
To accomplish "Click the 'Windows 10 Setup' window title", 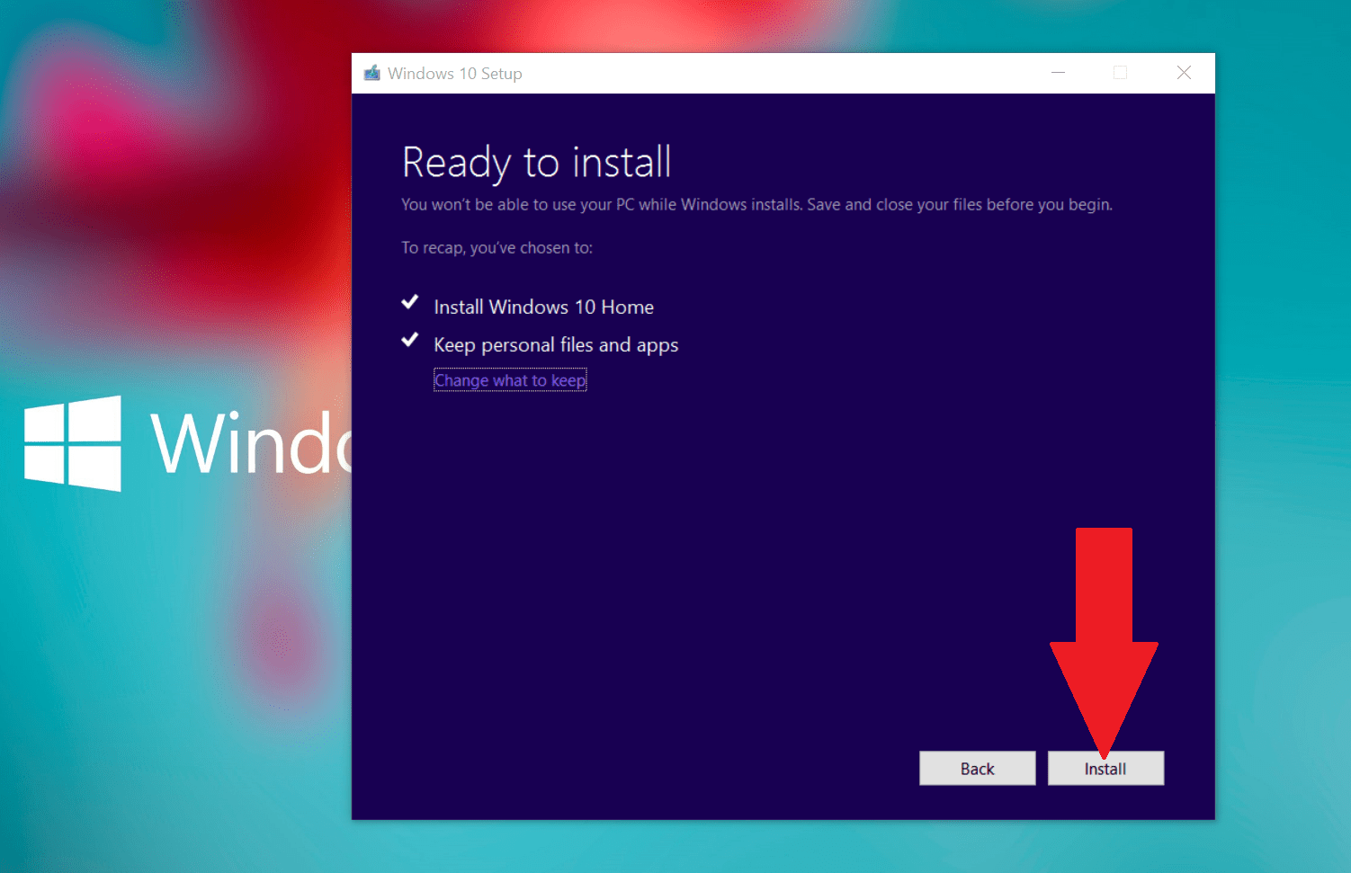I will (x=455, y=74).
